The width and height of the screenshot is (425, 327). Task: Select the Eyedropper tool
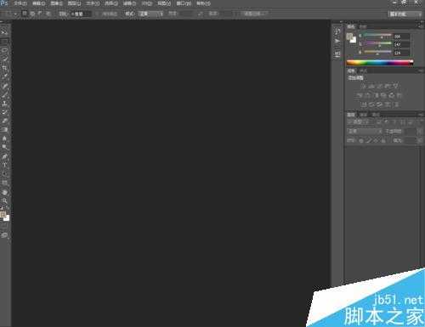point(4,76)
